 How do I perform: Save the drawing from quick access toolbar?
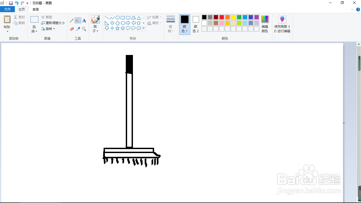coord(11,3)
